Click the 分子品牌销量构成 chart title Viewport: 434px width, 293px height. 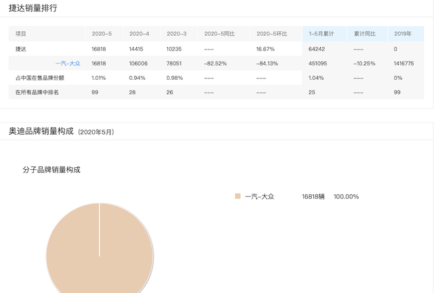[x=52, y=170]
